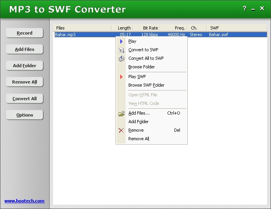
Task: Sort list by Files column header
Action: (82, 28)
